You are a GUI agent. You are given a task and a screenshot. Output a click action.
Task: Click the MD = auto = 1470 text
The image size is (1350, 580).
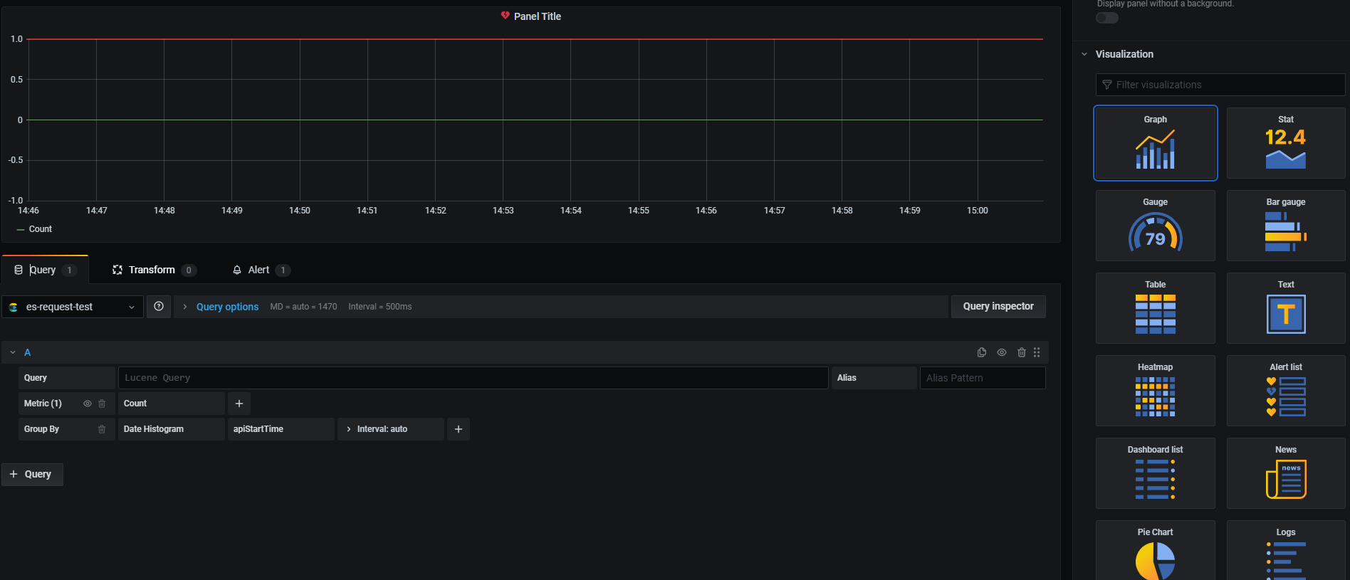coord(303,307)
